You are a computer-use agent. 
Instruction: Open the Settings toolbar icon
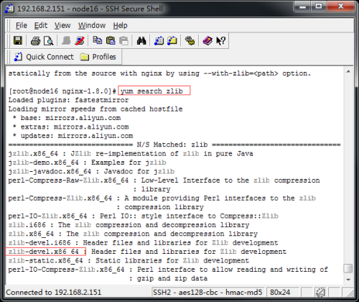point(190,41)
